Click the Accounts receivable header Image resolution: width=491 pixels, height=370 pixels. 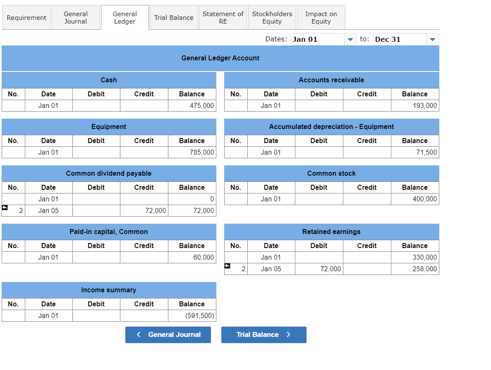(x=331, y=80)
